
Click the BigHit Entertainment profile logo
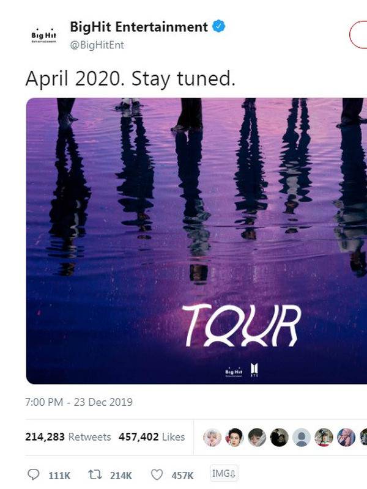click(x=43, y=35)
